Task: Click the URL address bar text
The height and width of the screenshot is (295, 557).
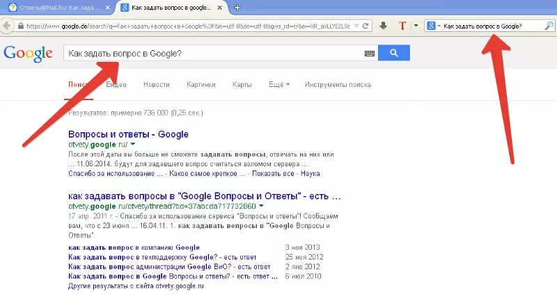Action: (x=188, y=26)
